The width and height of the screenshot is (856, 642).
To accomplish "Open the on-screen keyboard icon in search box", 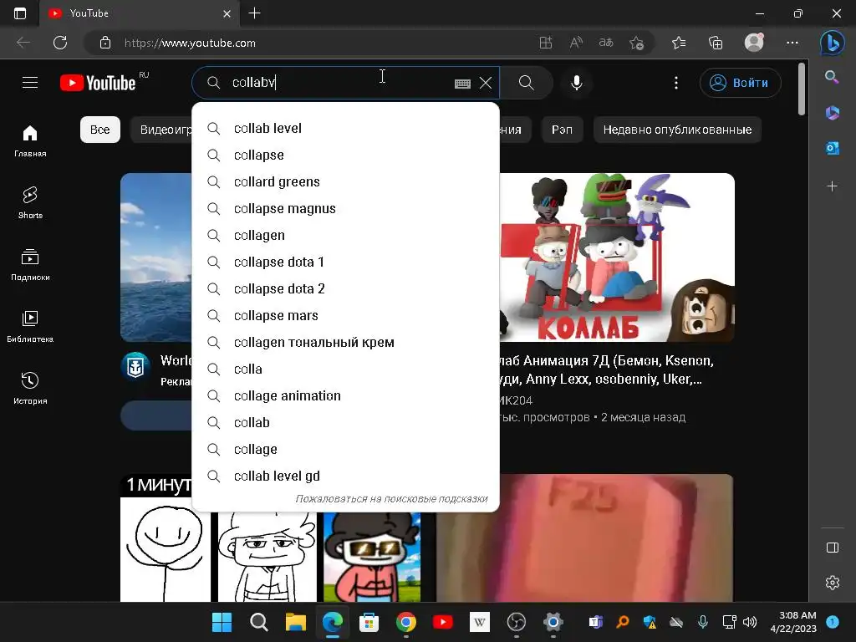I will [x=462, y=83].
